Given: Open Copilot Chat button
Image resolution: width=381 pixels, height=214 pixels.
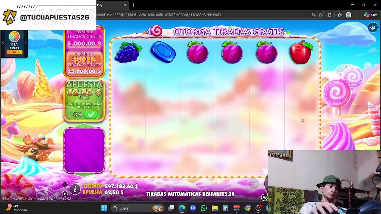Looking at the screenshot, I should coord(371,15).
